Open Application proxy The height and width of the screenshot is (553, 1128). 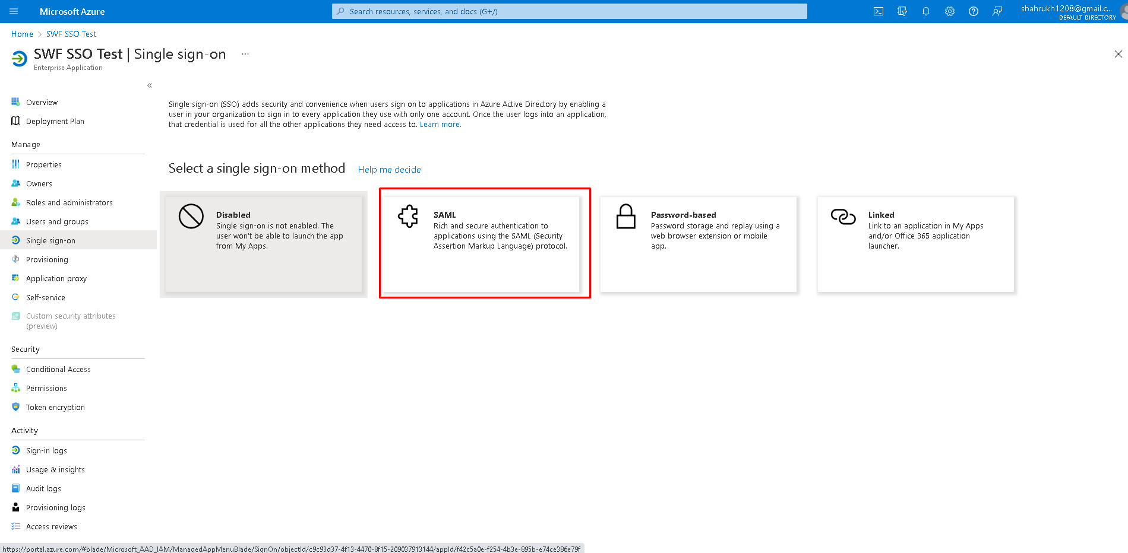click(78, 278)
